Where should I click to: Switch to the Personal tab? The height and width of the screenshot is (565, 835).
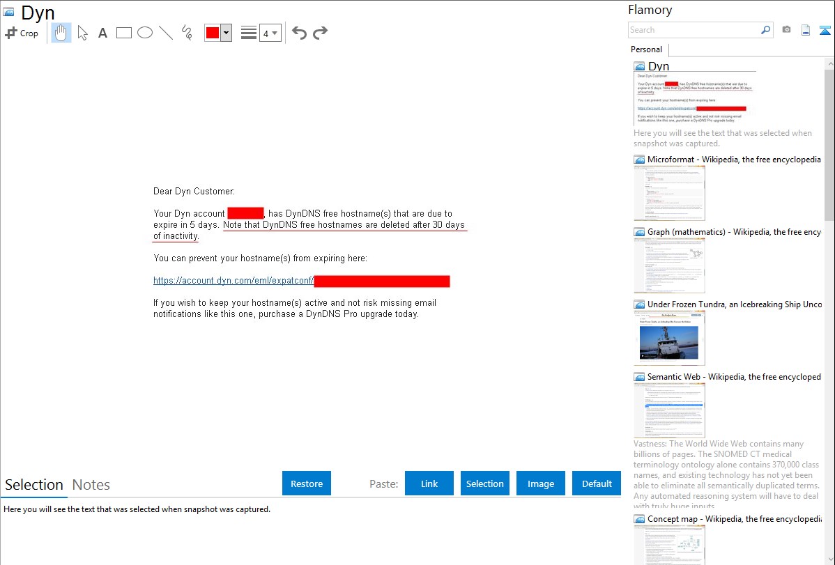647,49
